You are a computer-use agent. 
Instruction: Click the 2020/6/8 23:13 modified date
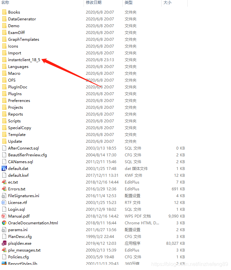tap(100, 60)
